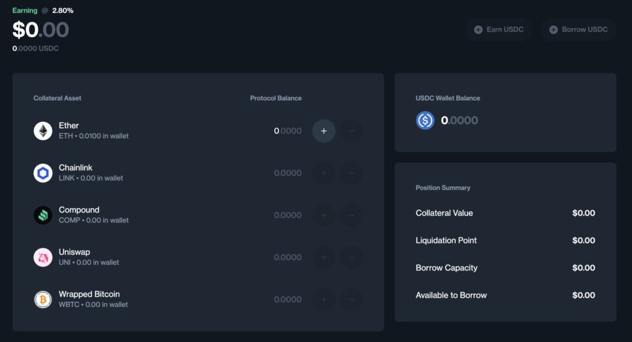Click the Earn USDC button

(x=499, y=30)
